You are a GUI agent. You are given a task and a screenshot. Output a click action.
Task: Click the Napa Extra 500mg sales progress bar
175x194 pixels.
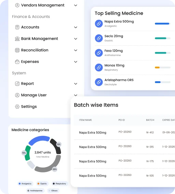pos(163,24)
